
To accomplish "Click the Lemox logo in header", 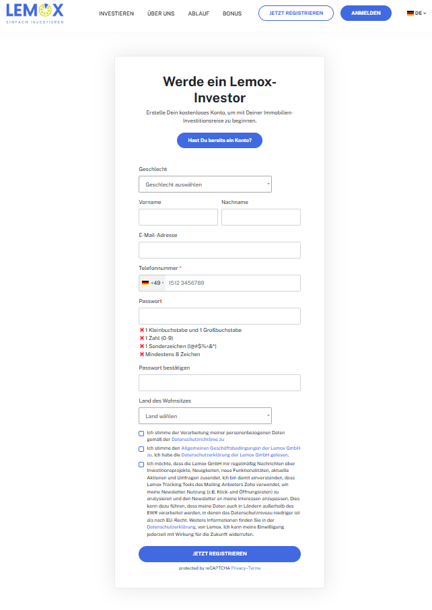I will pyautogui.click(x=35, y=13).
